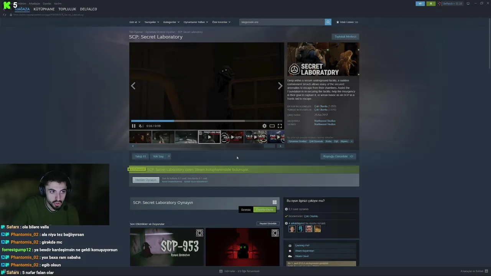Click the Topluluk Merkezi button
Image resolution: width=491 pixels, height=276 pixels.
tap(345, 37)
